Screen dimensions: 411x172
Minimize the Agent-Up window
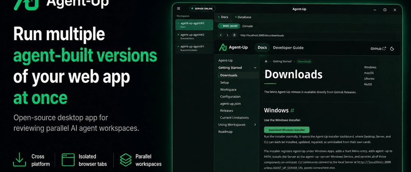click(375, 10)
